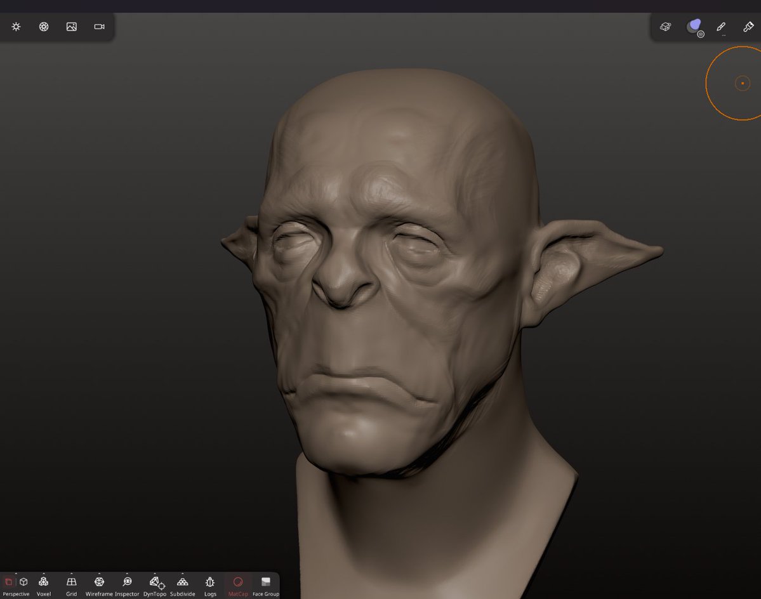Viewport: 761px width, 599px height.
Task: Open the material color blob picker
Action: click(x=695, y=27)
